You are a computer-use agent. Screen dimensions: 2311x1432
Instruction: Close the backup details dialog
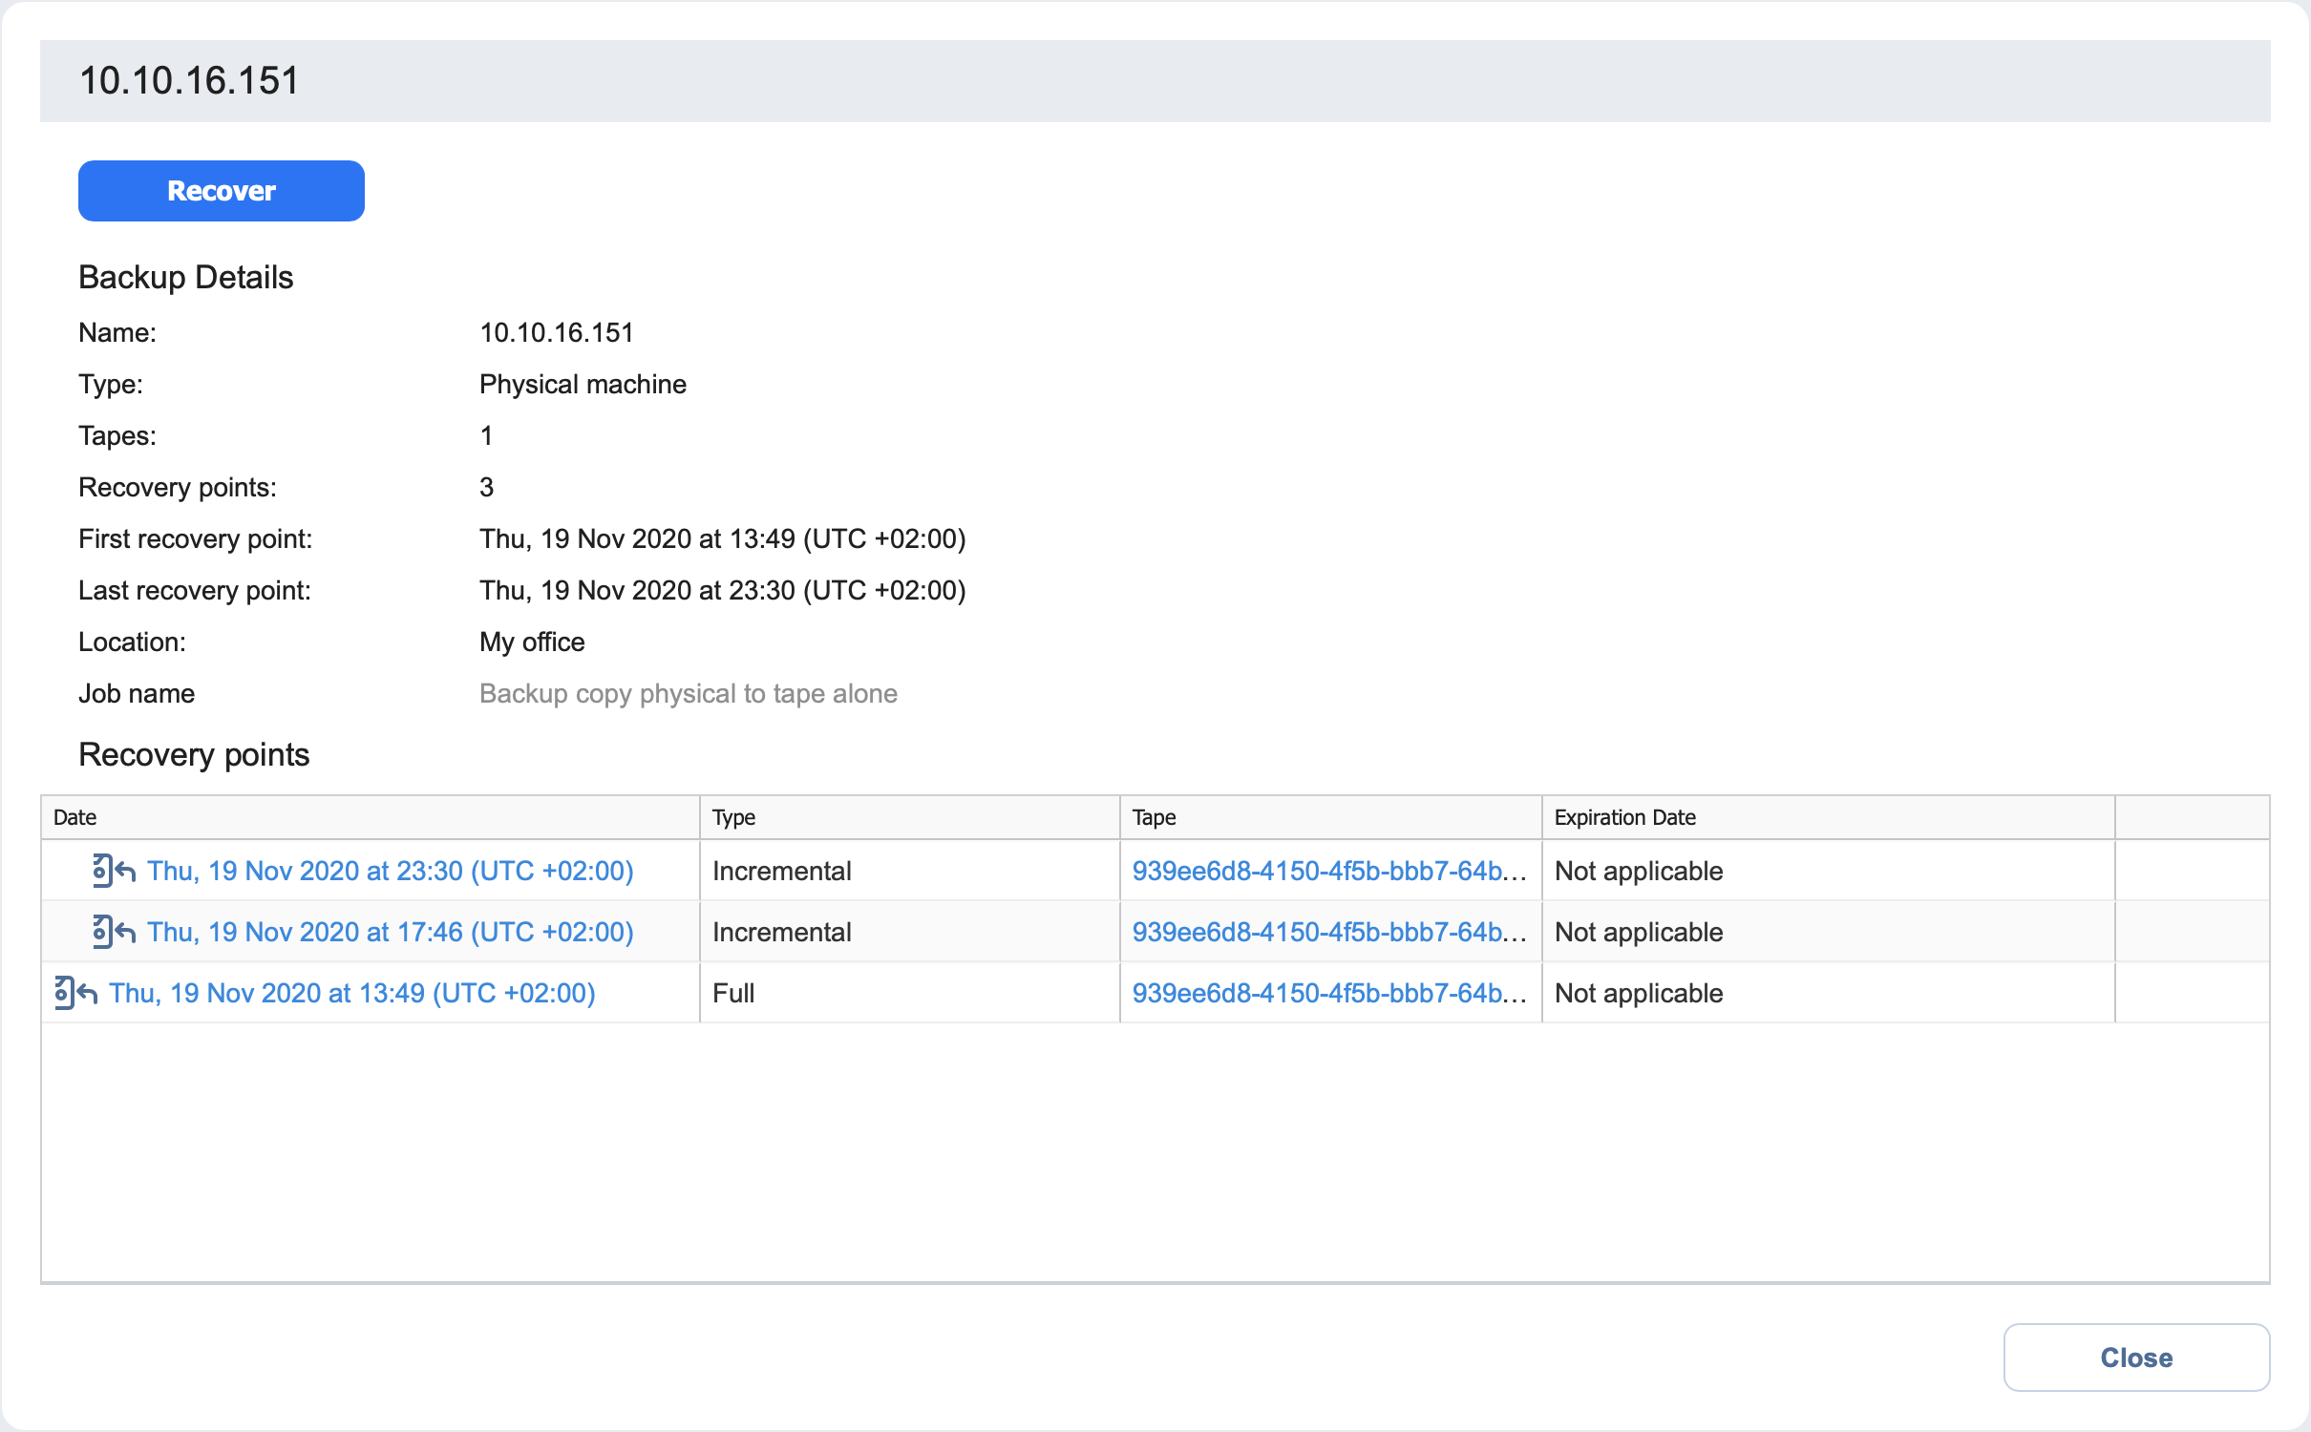2135,1357
